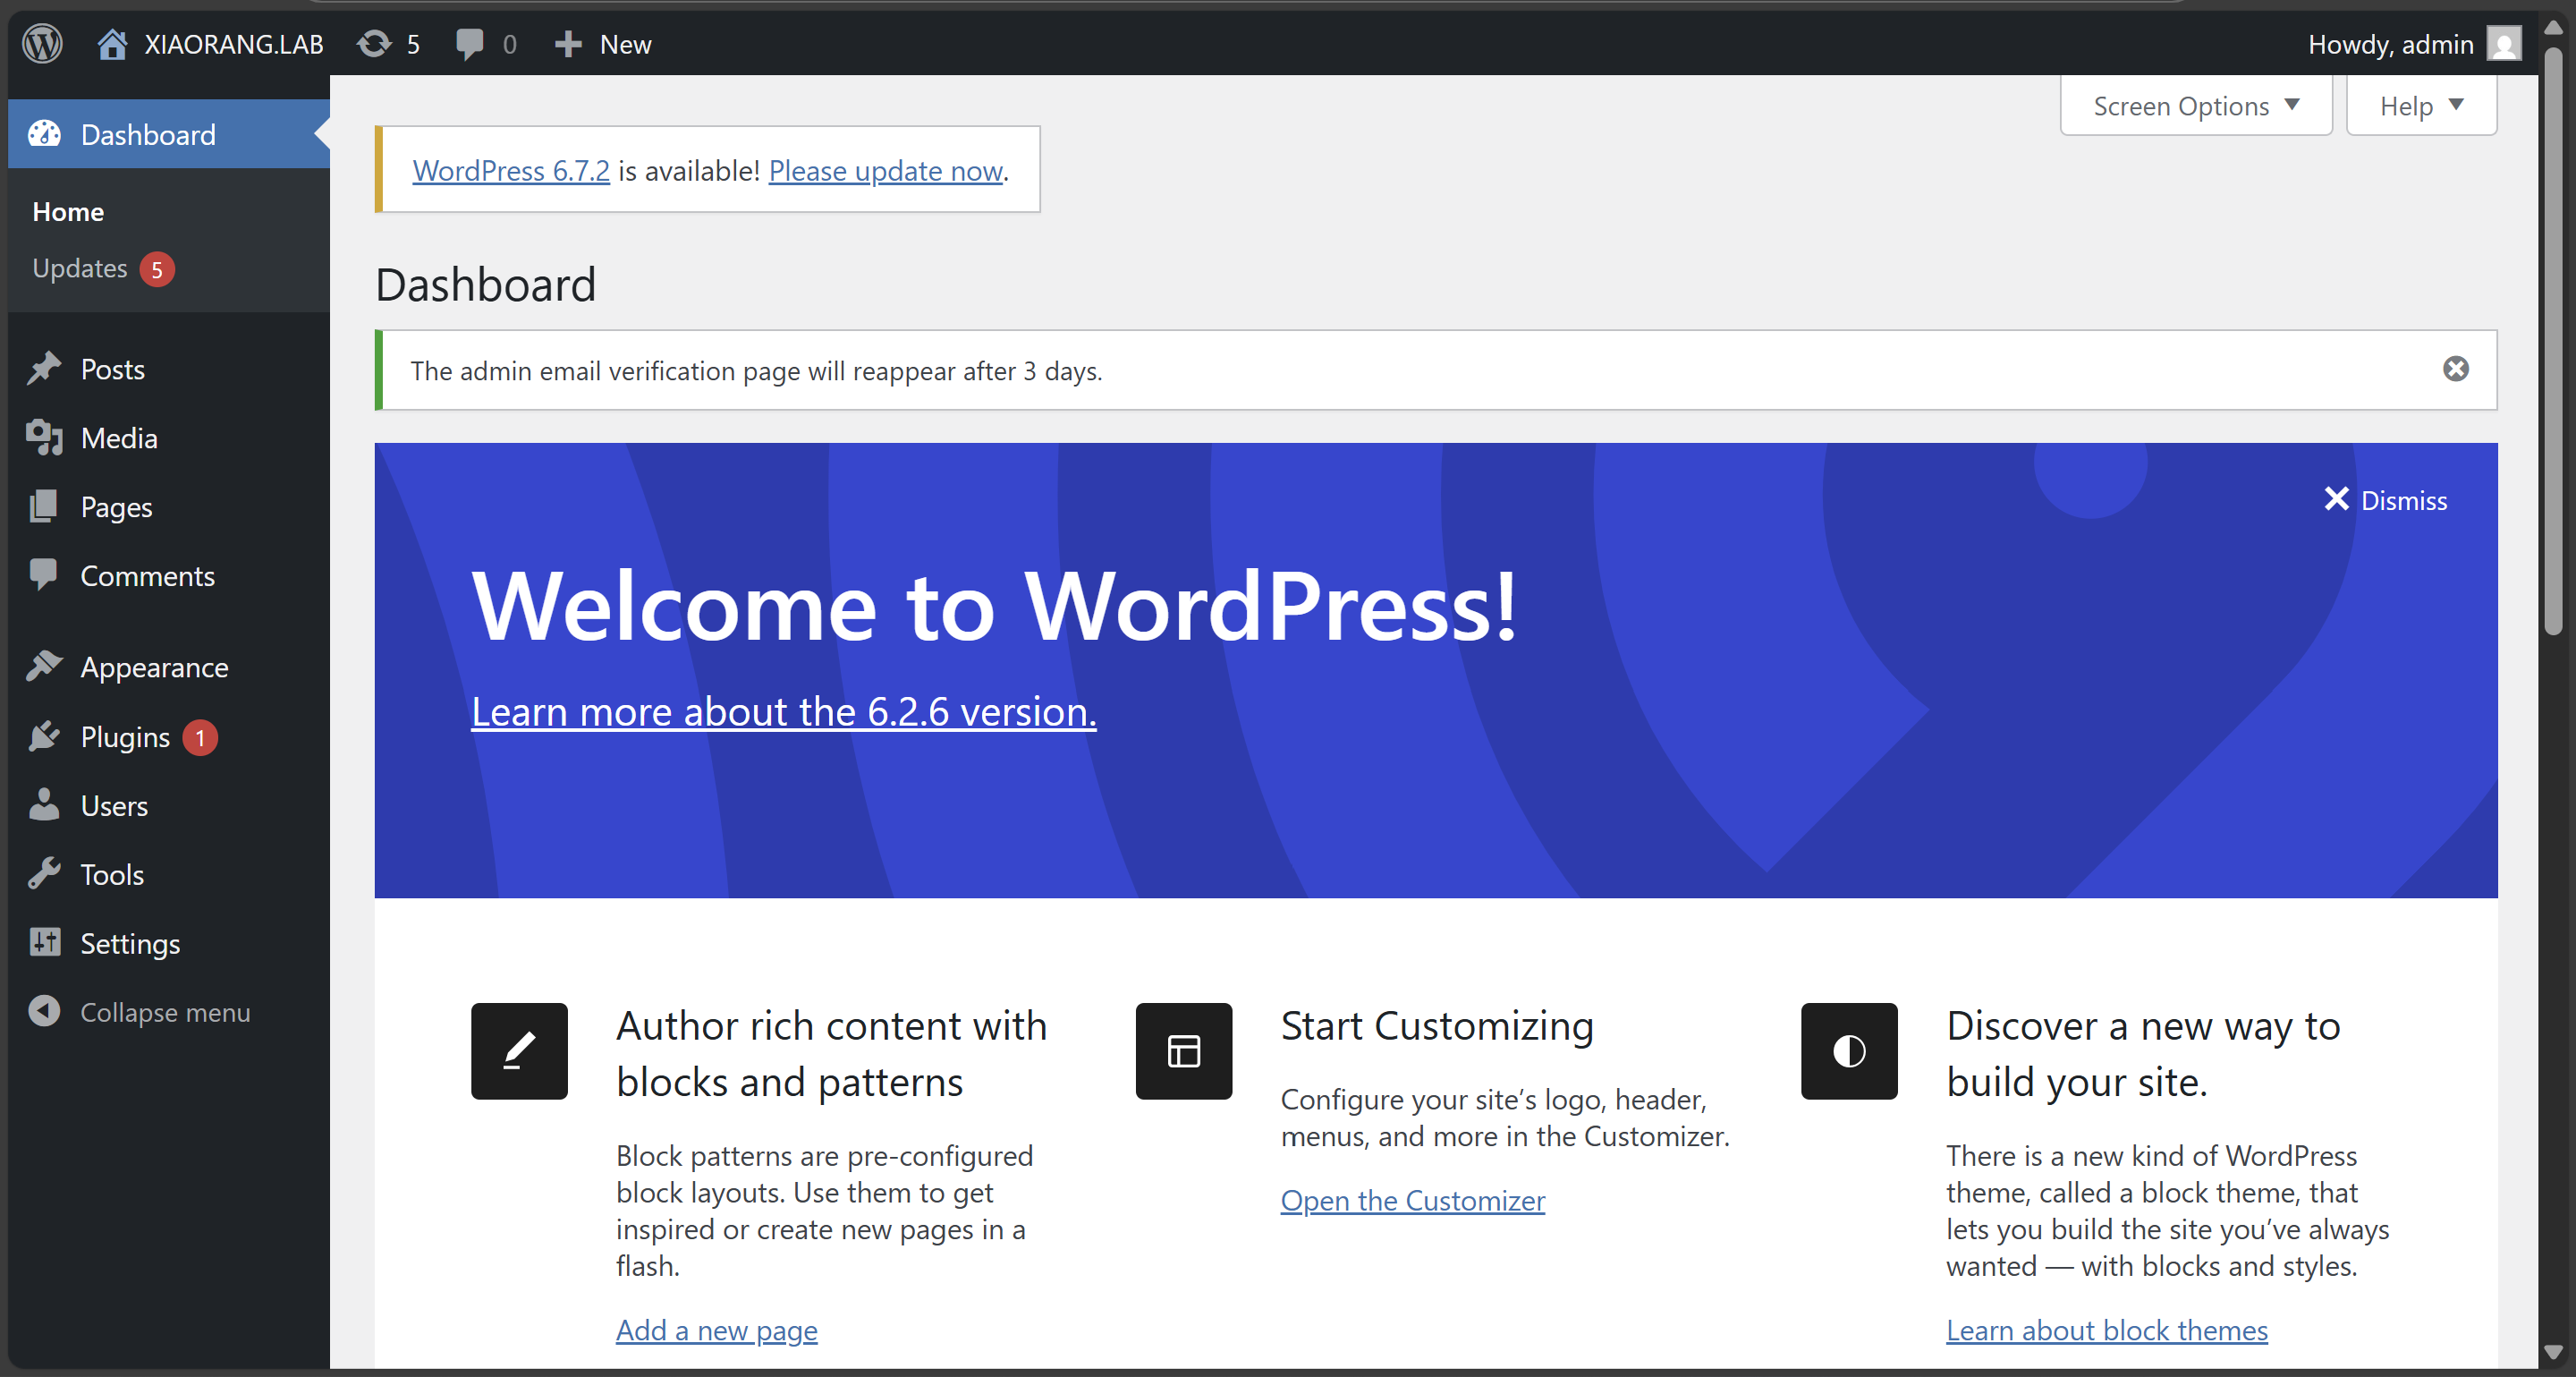Select Home in the Dashboard submenu
The image size is (2576, 1377).
(68, 212)
